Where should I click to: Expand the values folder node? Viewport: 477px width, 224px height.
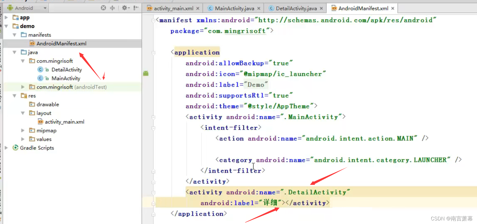point(23,139)
